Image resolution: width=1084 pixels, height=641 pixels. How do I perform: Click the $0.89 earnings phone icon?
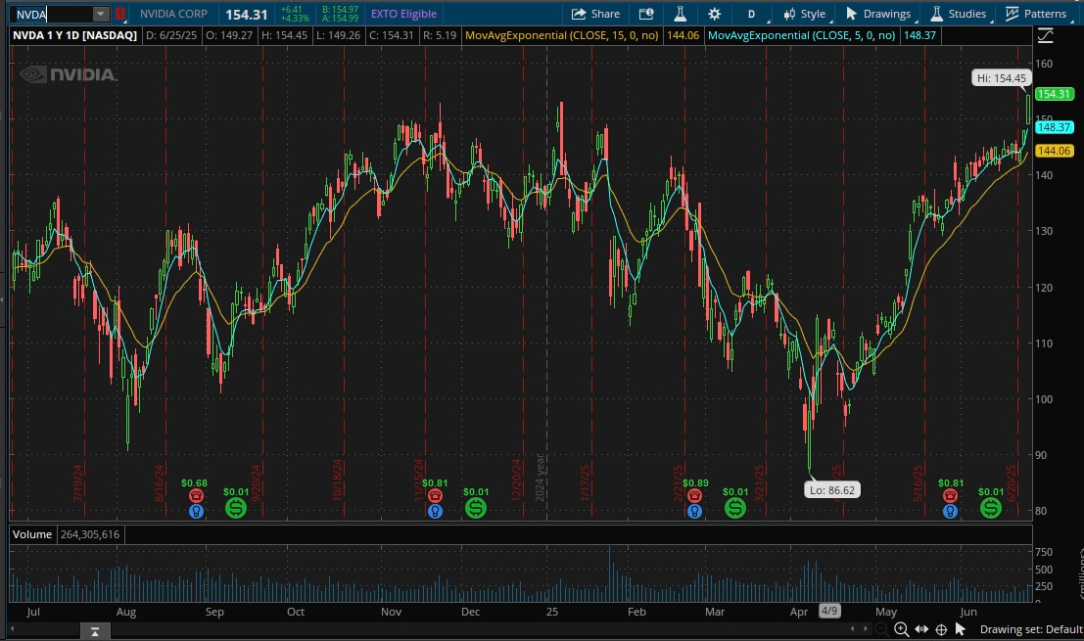coord(695,496)
